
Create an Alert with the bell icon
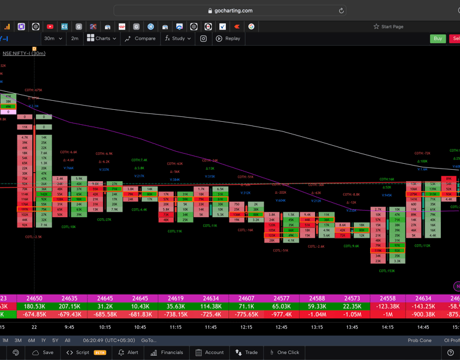pos(128,352)
